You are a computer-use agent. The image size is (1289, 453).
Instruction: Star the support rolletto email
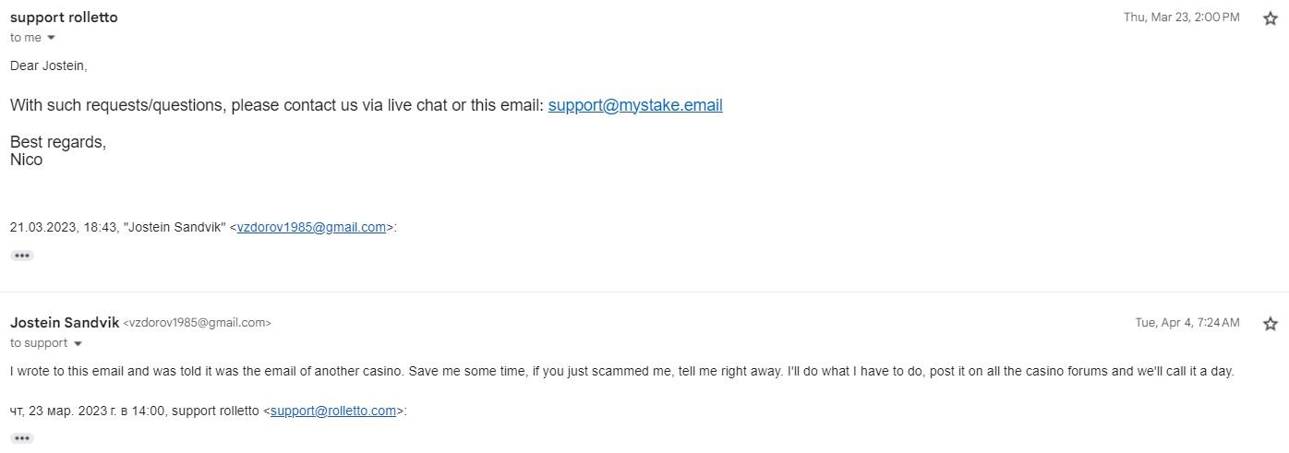tap(1271, 18)
